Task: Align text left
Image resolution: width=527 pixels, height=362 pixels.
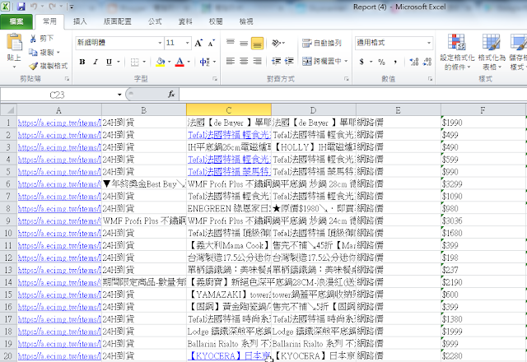Action: 231,61
